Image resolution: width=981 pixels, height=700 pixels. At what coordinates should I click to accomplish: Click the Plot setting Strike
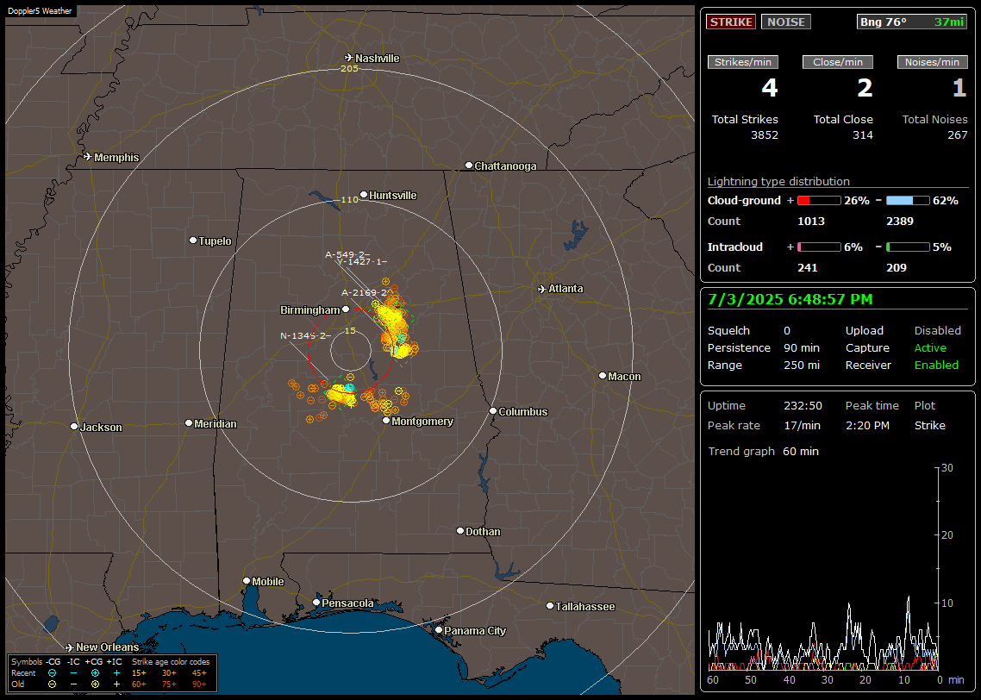pyautogui.click(x=929, y=425)
